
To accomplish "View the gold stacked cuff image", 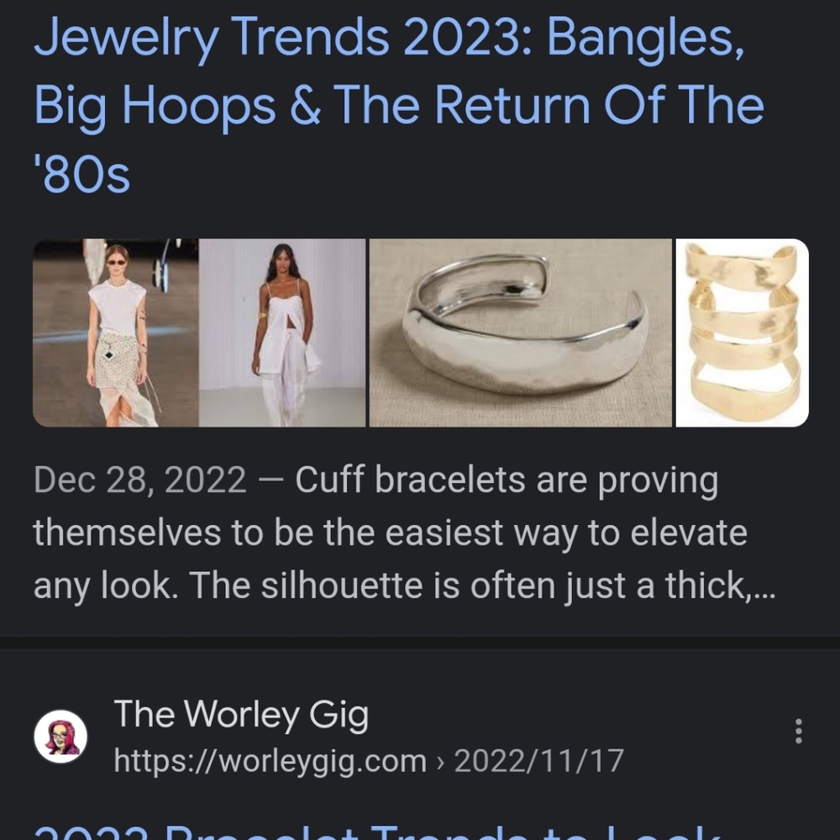I will (x=743, y=333).
